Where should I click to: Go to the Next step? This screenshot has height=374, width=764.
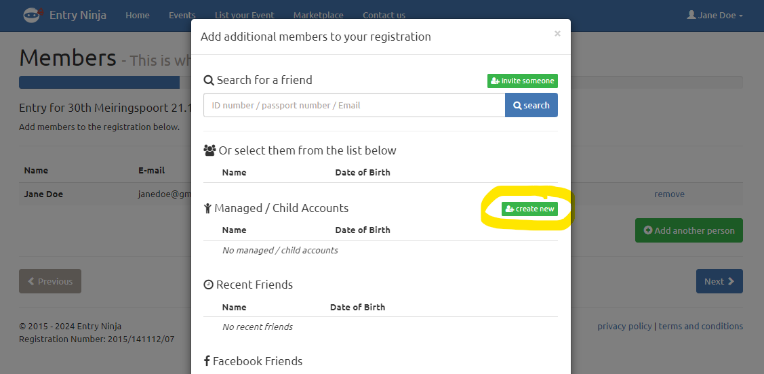(x=719, y=281)
